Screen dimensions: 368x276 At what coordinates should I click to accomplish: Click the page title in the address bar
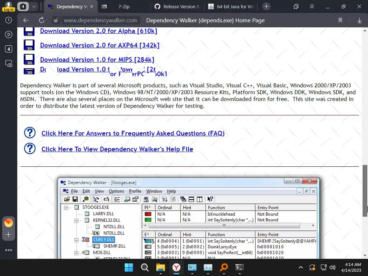(205, 20)
